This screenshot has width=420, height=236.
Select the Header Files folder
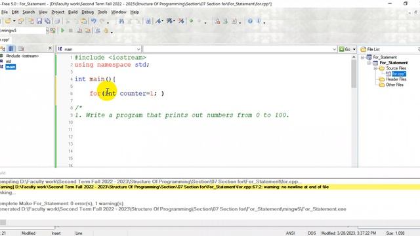(396, 79)
